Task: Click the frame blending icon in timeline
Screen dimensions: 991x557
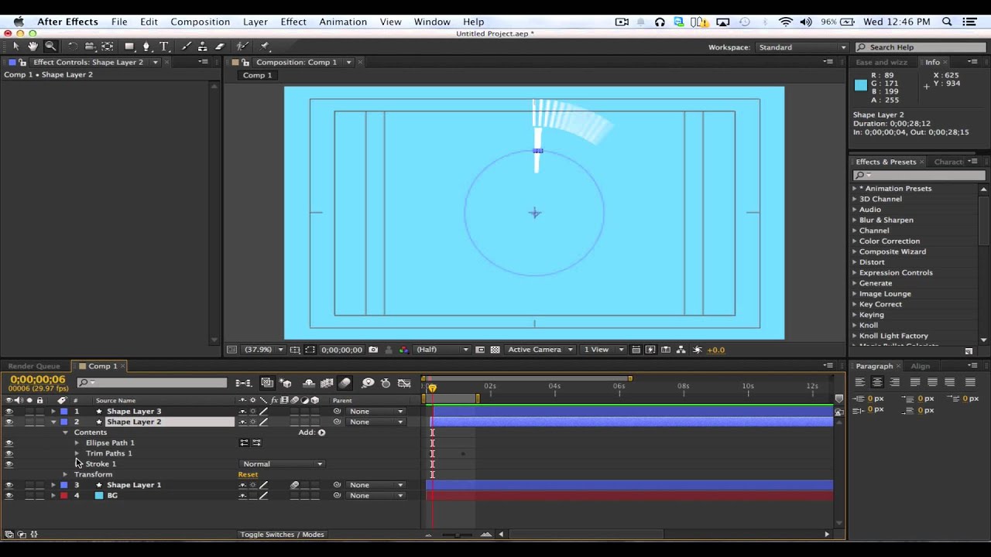Action: (x=327, y=383)
